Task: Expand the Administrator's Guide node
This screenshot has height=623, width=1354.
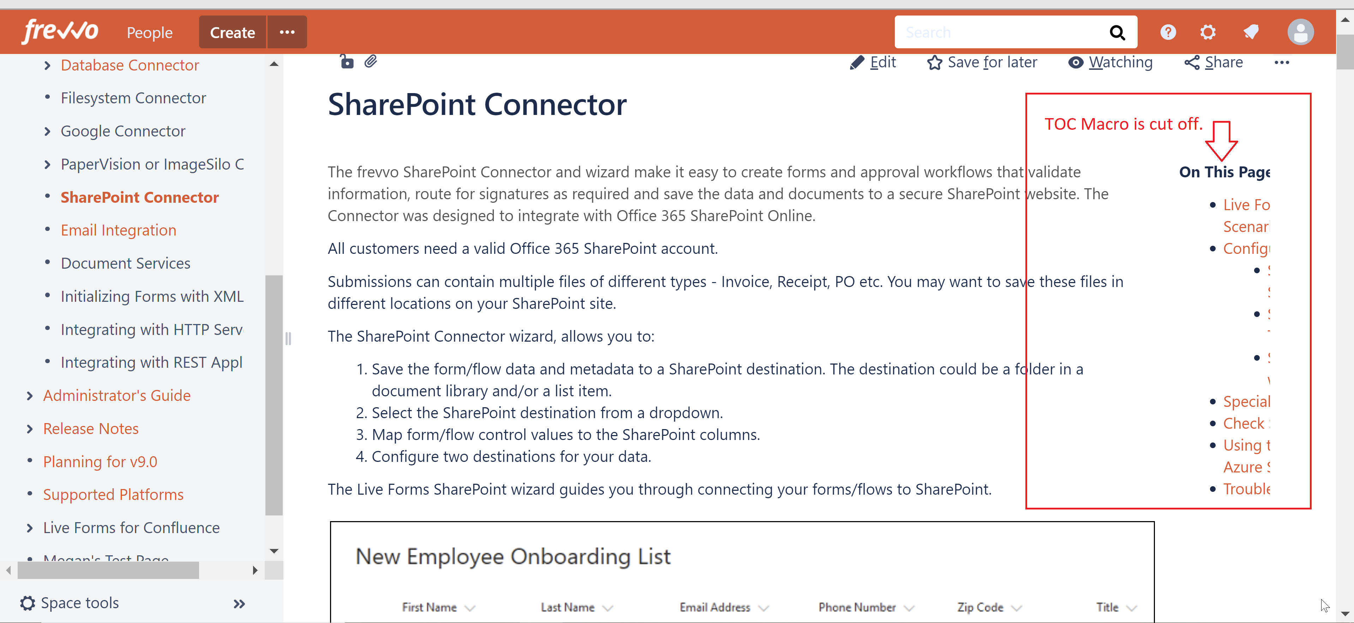Action: [x=30, y=396]
